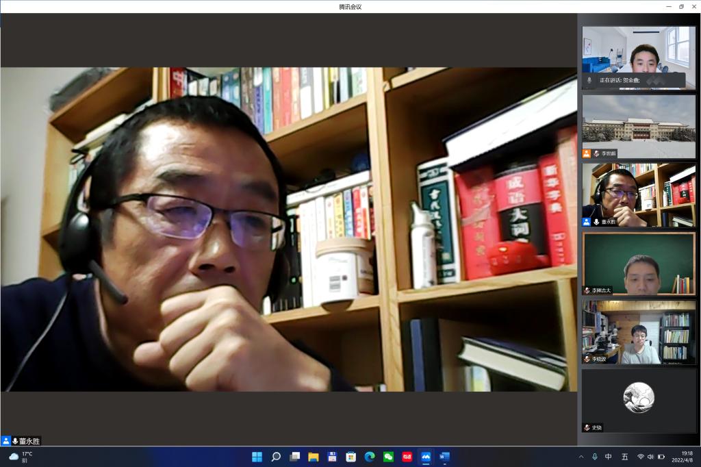Click the taskbar Search magnifier icon
This screenshot has width=701, height=467.
(x=276, y=457)
